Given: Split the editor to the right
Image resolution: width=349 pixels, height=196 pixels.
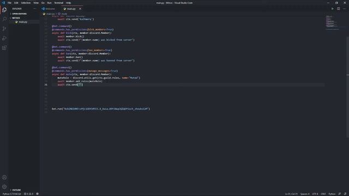Looking at the screenshot, I should (338, 9).
